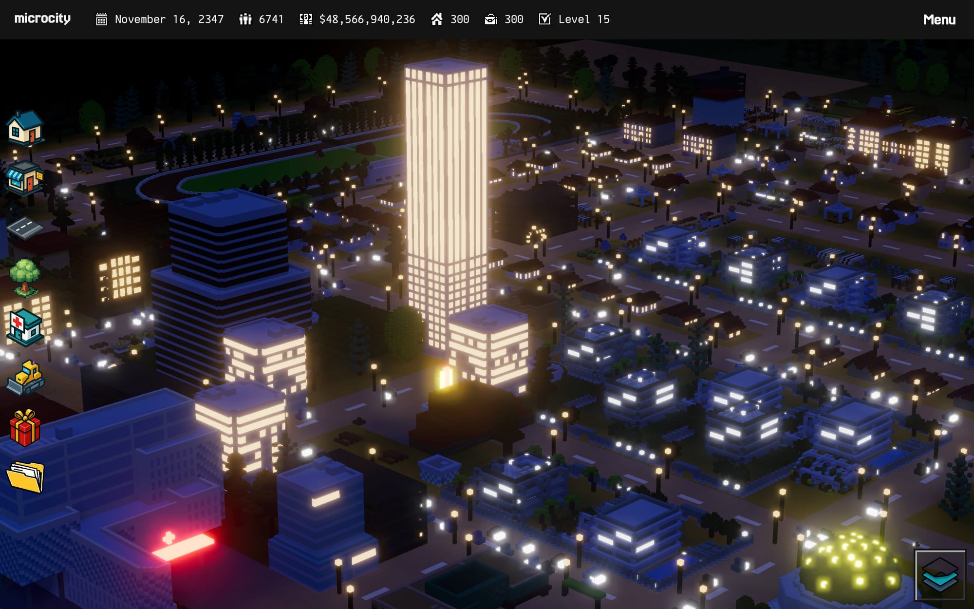Click the jobs briefcase icon

coord(491,19)
